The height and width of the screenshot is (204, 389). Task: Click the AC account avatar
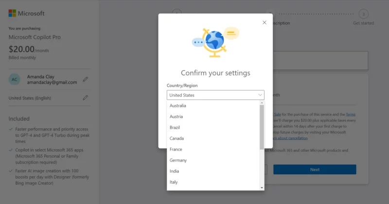coord(15,79)
